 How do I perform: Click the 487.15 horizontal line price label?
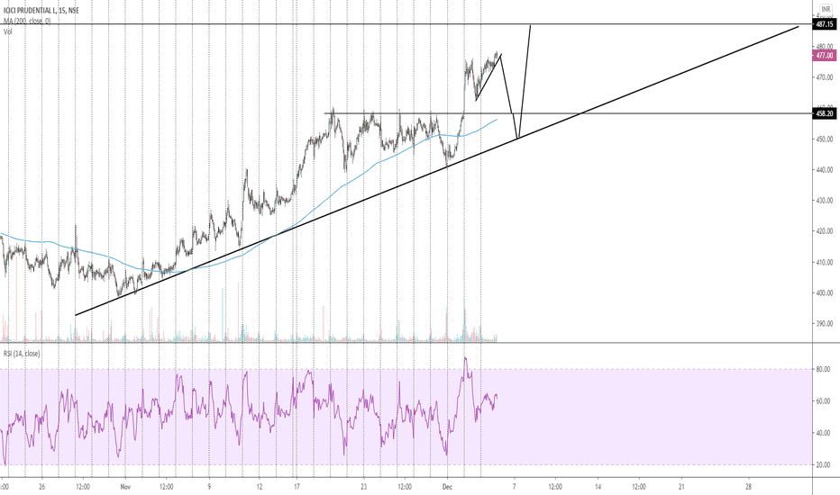[824, 24]
